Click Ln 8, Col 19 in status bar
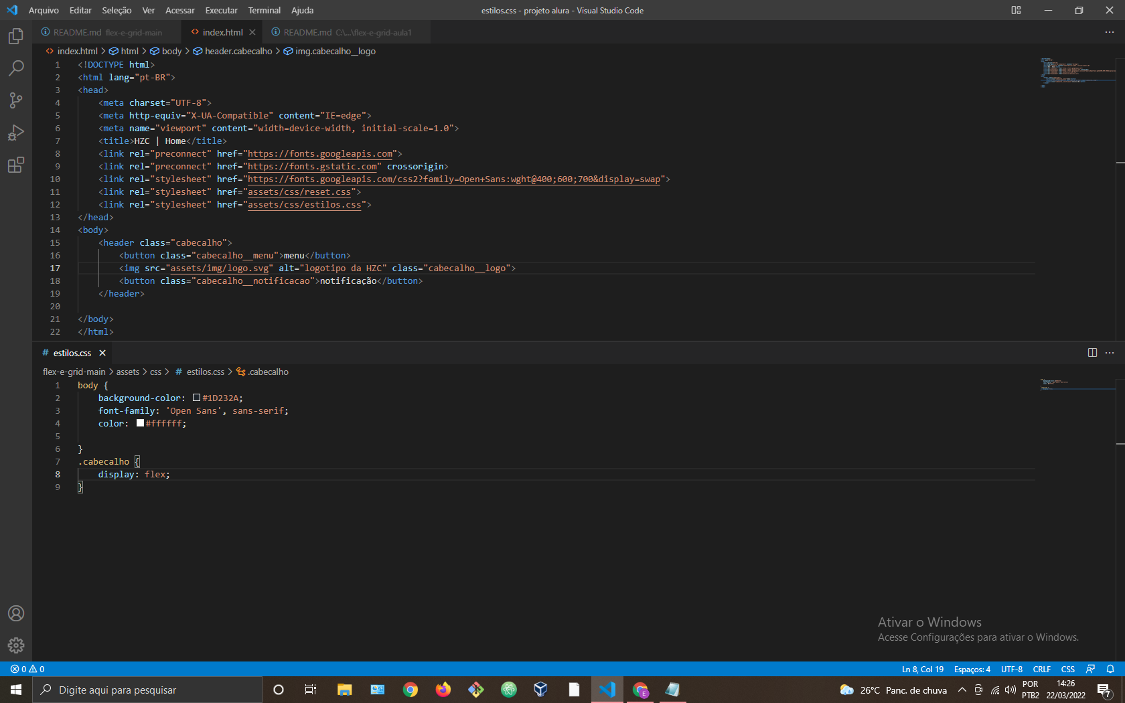 [x=923, y=669]
